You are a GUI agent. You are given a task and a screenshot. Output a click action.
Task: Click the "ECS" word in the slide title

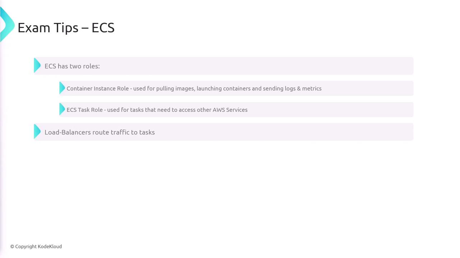[x=103, y=28]
